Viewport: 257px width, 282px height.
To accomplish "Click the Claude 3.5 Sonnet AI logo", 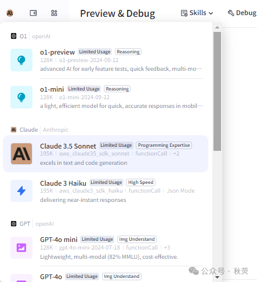I will [x=21, y=154].
